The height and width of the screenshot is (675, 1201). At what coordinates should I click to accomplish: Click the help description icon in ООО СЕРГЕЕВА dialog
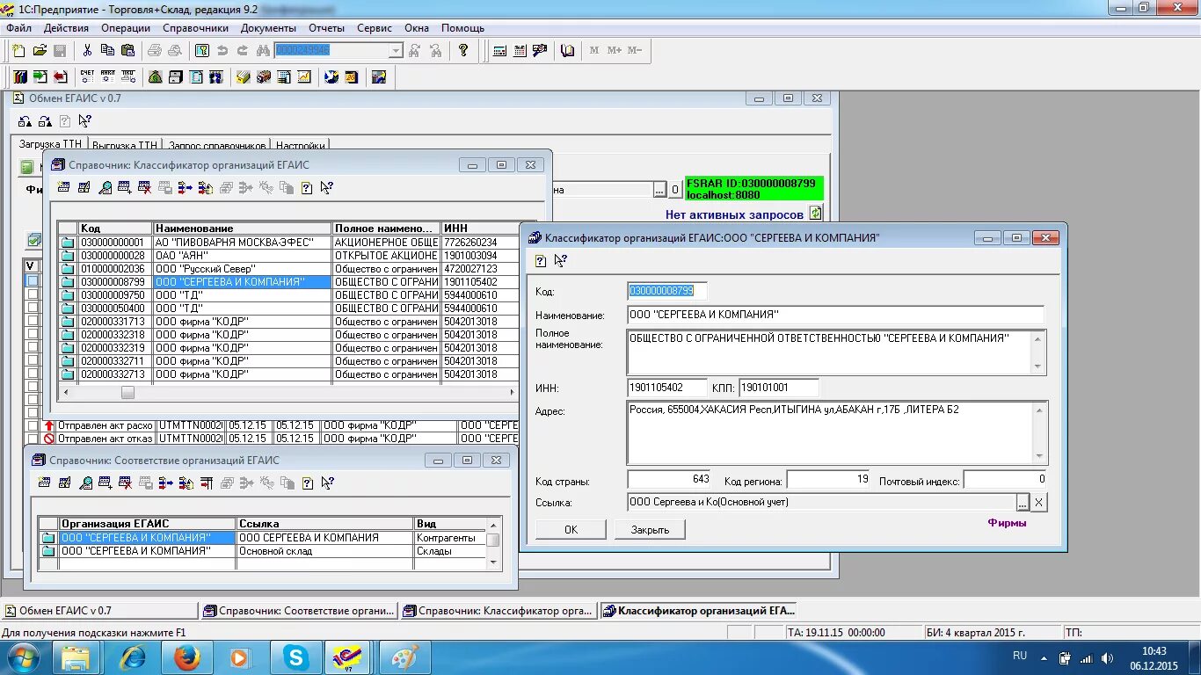(541, 261)
